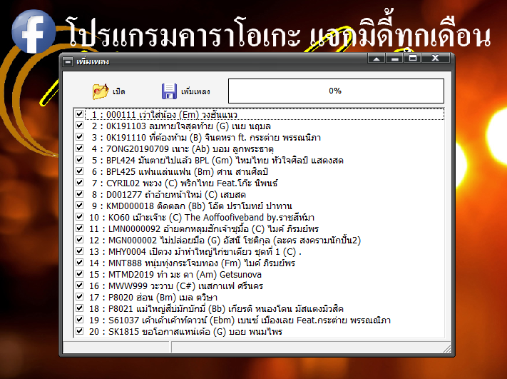The image size is (507, 379).
Task: Click the เพิ่มเพลง window title bar text
Action: 93,61
